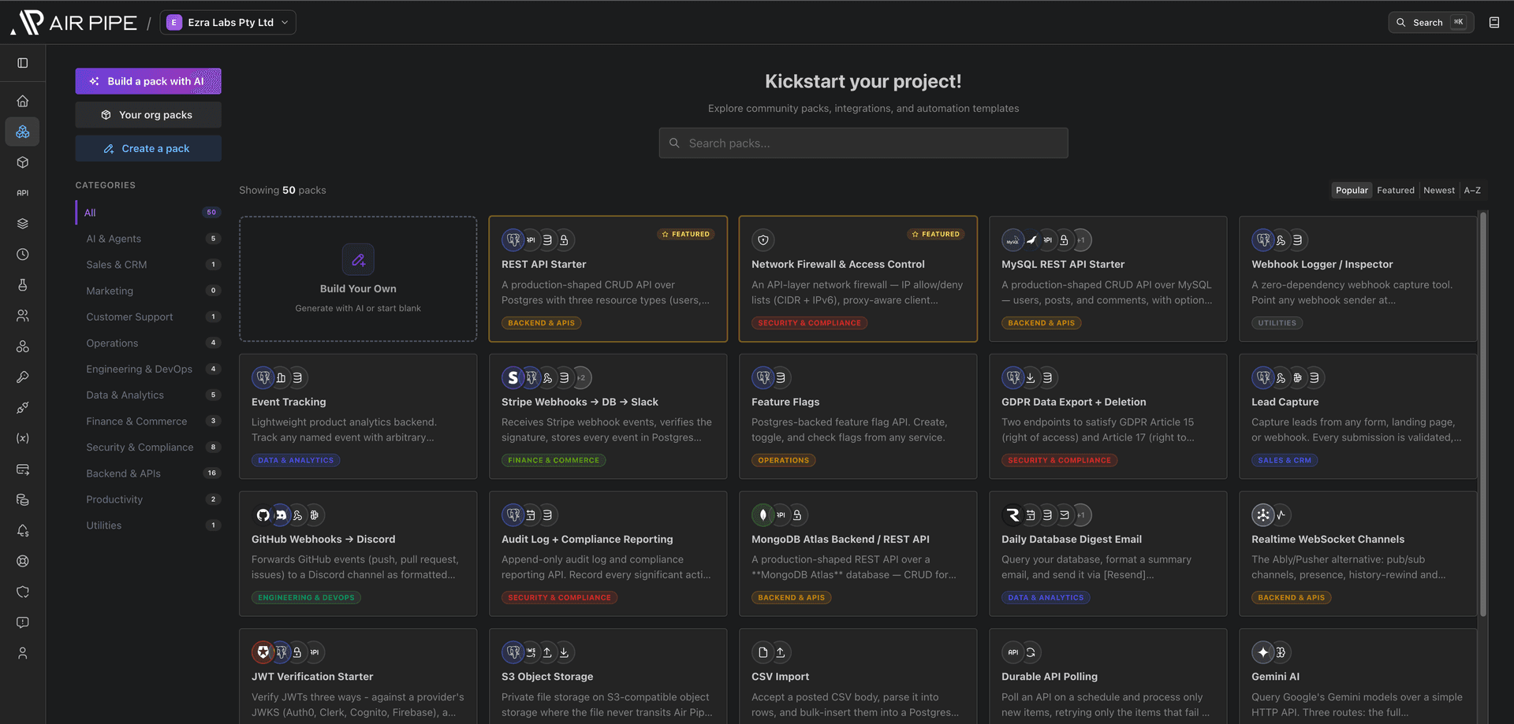Open the layers stack sidebar icon
1514x724 pixels.
[23, 224]
